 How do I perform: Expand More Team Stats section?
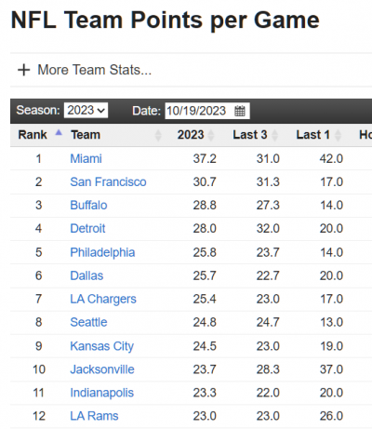(x=94, y=70)
